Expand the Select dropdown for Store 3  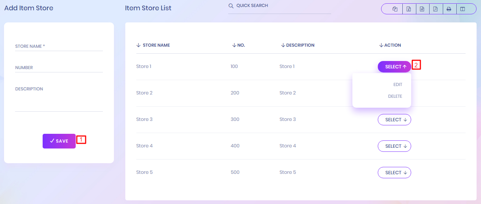394,120
